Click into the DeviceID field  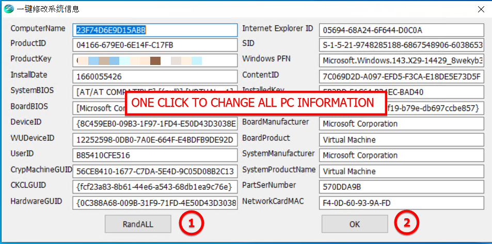[155, 124]
